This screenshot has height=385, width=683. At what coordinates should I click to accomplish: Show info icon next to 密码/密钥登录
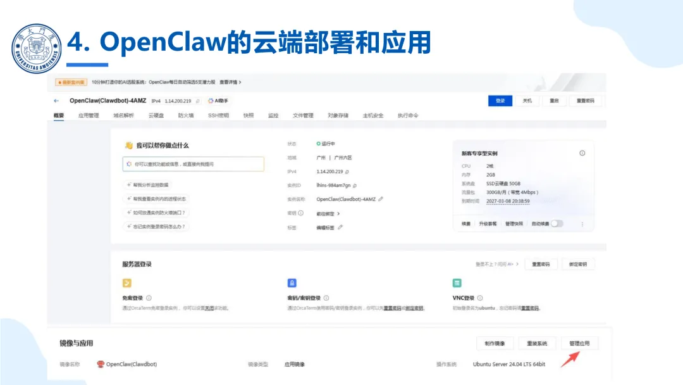(326, 298)
